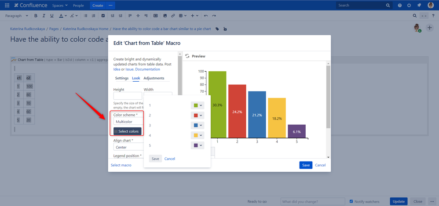Open the table insert dropdown
Viewport: 439px width, 206px height.
click(183, 16)
